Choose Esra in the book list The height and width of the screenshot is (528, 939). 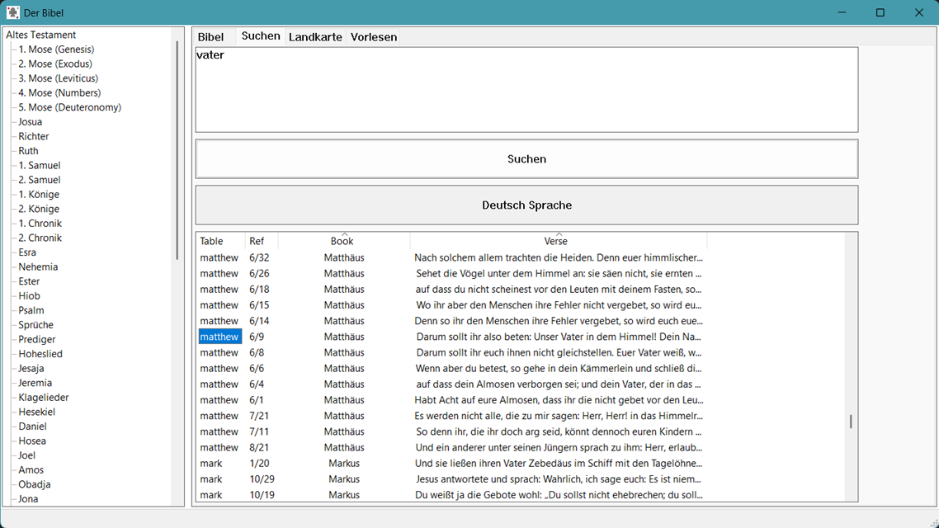27,252
